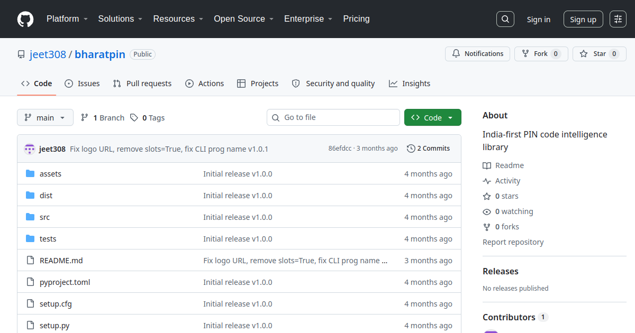
Task: Open the 2 Commits history link
Action: 429,149
